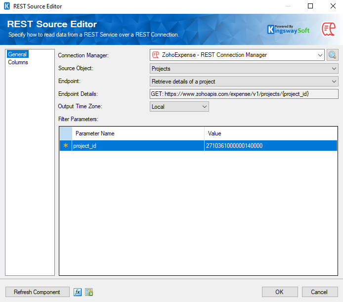
Task: Click the generate documentation table icon
Action: pyautogui.click(x=89, y=292)
